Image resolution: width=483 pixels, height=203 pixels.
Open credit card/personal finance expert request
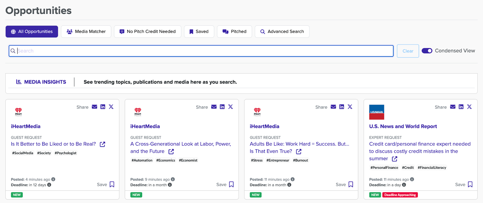(x=420, y=151)
